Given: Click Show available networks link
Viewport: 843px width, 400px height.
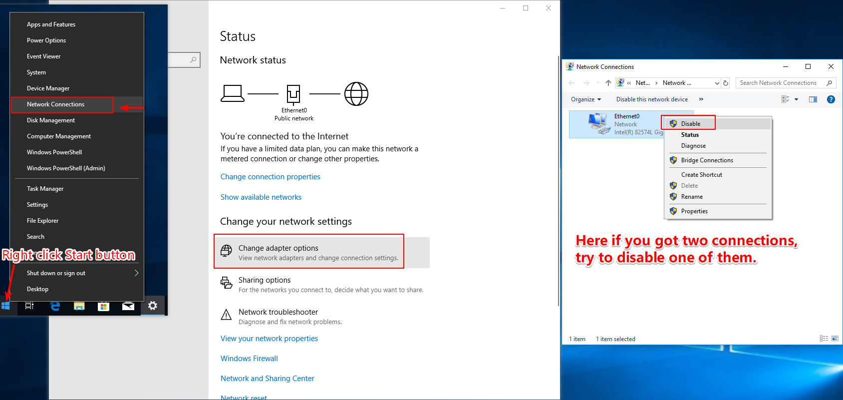Looking at the screenshot, I should (261, 197).
